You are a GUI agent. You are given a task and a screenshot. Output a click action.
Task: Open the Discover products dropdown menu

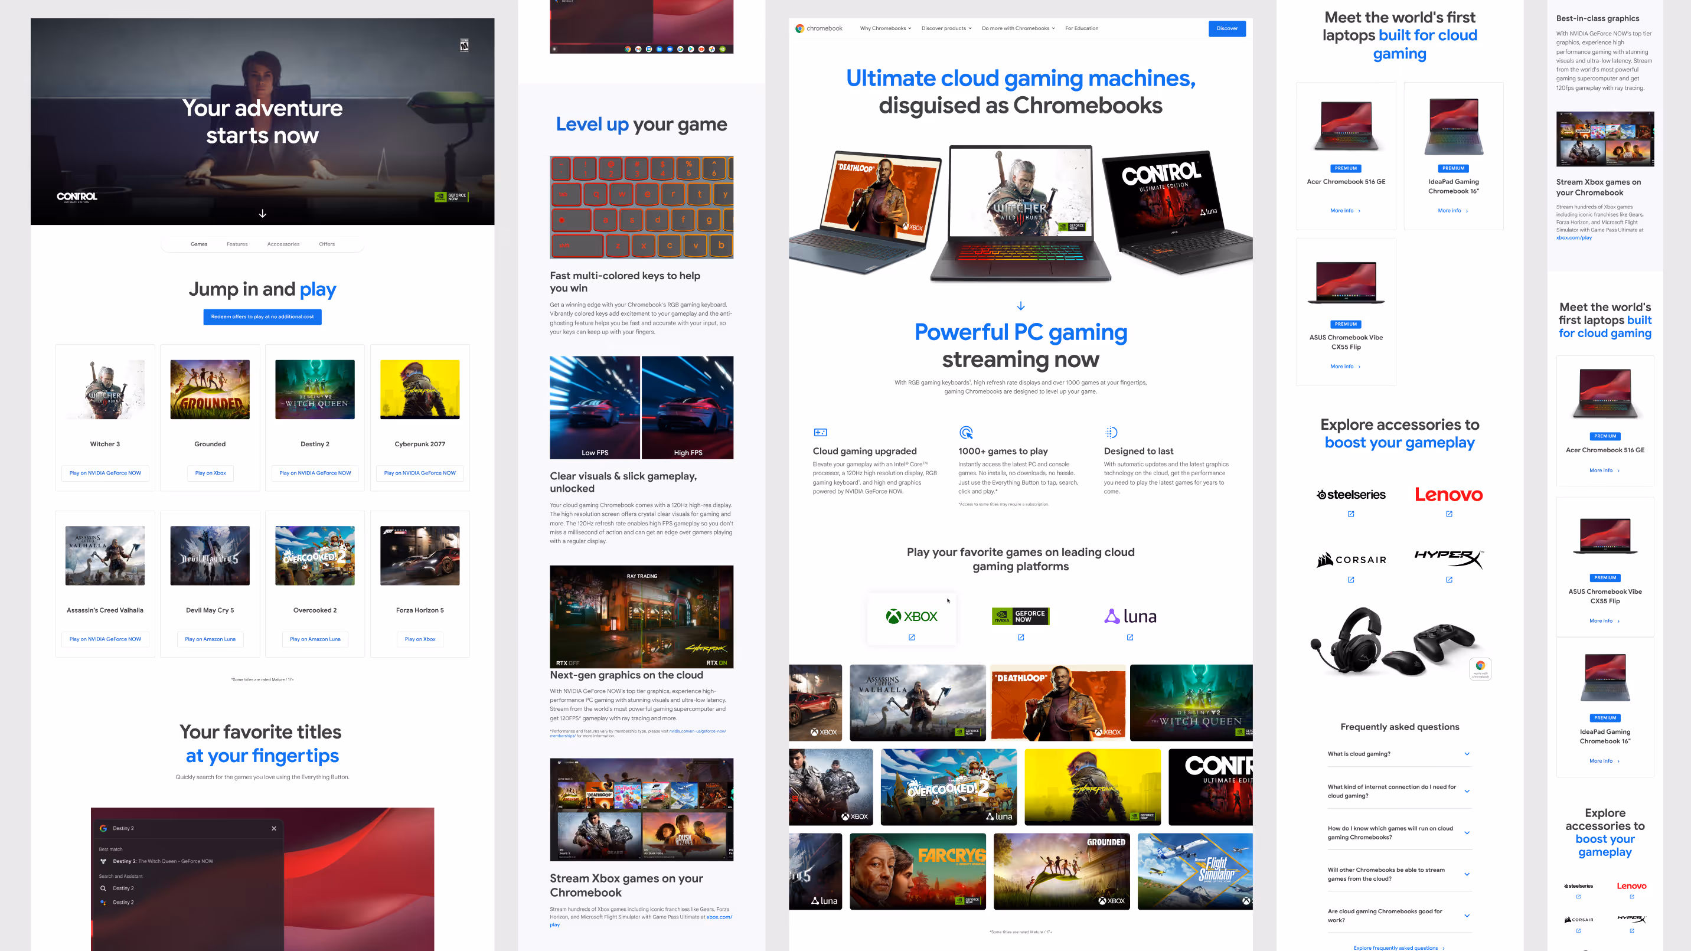pos(946,28)
